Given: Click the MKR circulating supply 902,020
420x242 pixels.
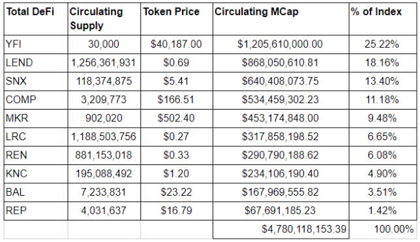Looking at the screenshot, I should point(104,118).
